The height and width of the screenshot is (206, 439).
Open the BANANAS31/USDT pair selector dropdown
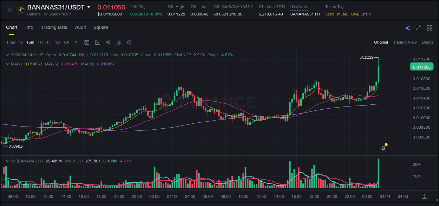coord(89,7)
